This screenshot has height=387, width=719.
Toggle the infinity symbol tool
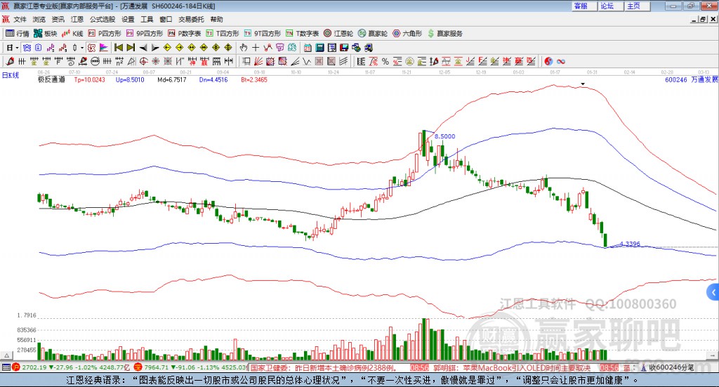click(x=561, y=61)
